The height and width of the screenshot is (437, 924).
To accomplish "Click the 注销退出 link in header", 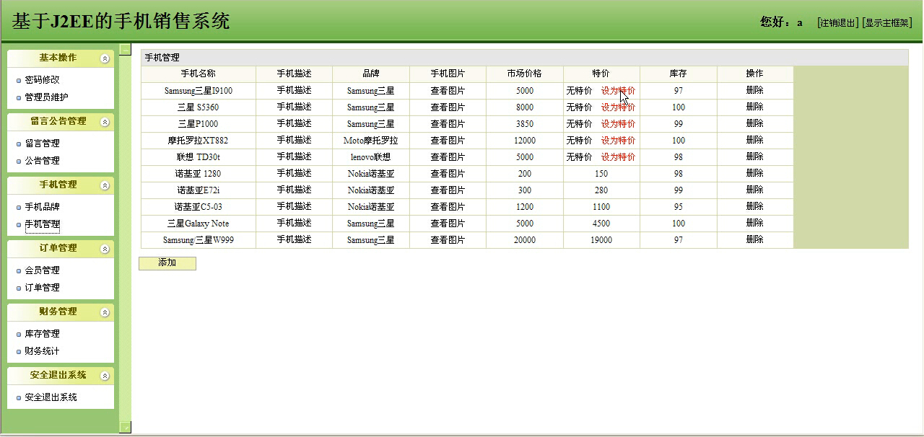I will click(x=837, y=23).
